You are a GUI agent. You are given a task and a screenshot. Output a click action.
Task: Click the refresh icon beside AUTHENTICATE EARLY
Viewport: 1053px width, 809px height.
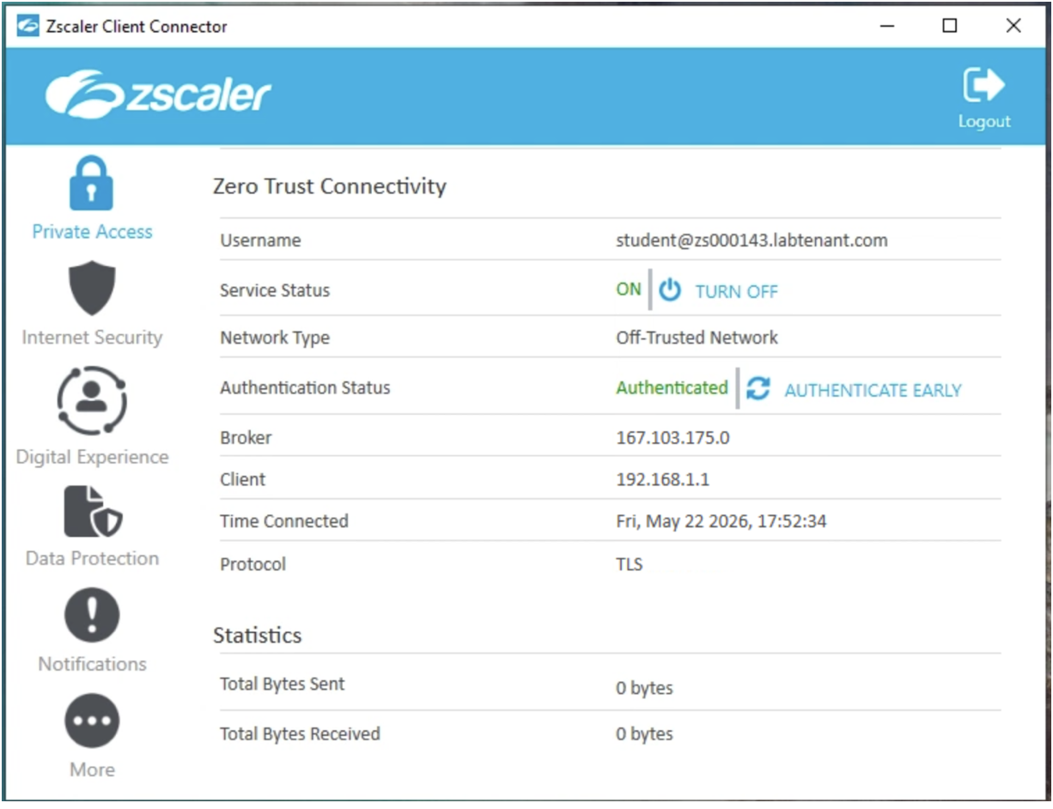pos(758,388)
